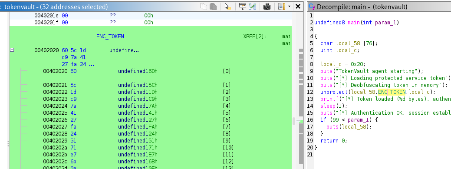Select local_58 [76] declaration
The width and height of the screenshot is (451, 169).
tap(349, 43)
